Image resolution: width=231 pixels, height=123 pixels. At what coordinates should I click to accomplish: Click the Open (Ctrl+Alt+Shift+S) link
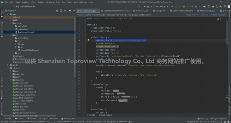point(197,15)
